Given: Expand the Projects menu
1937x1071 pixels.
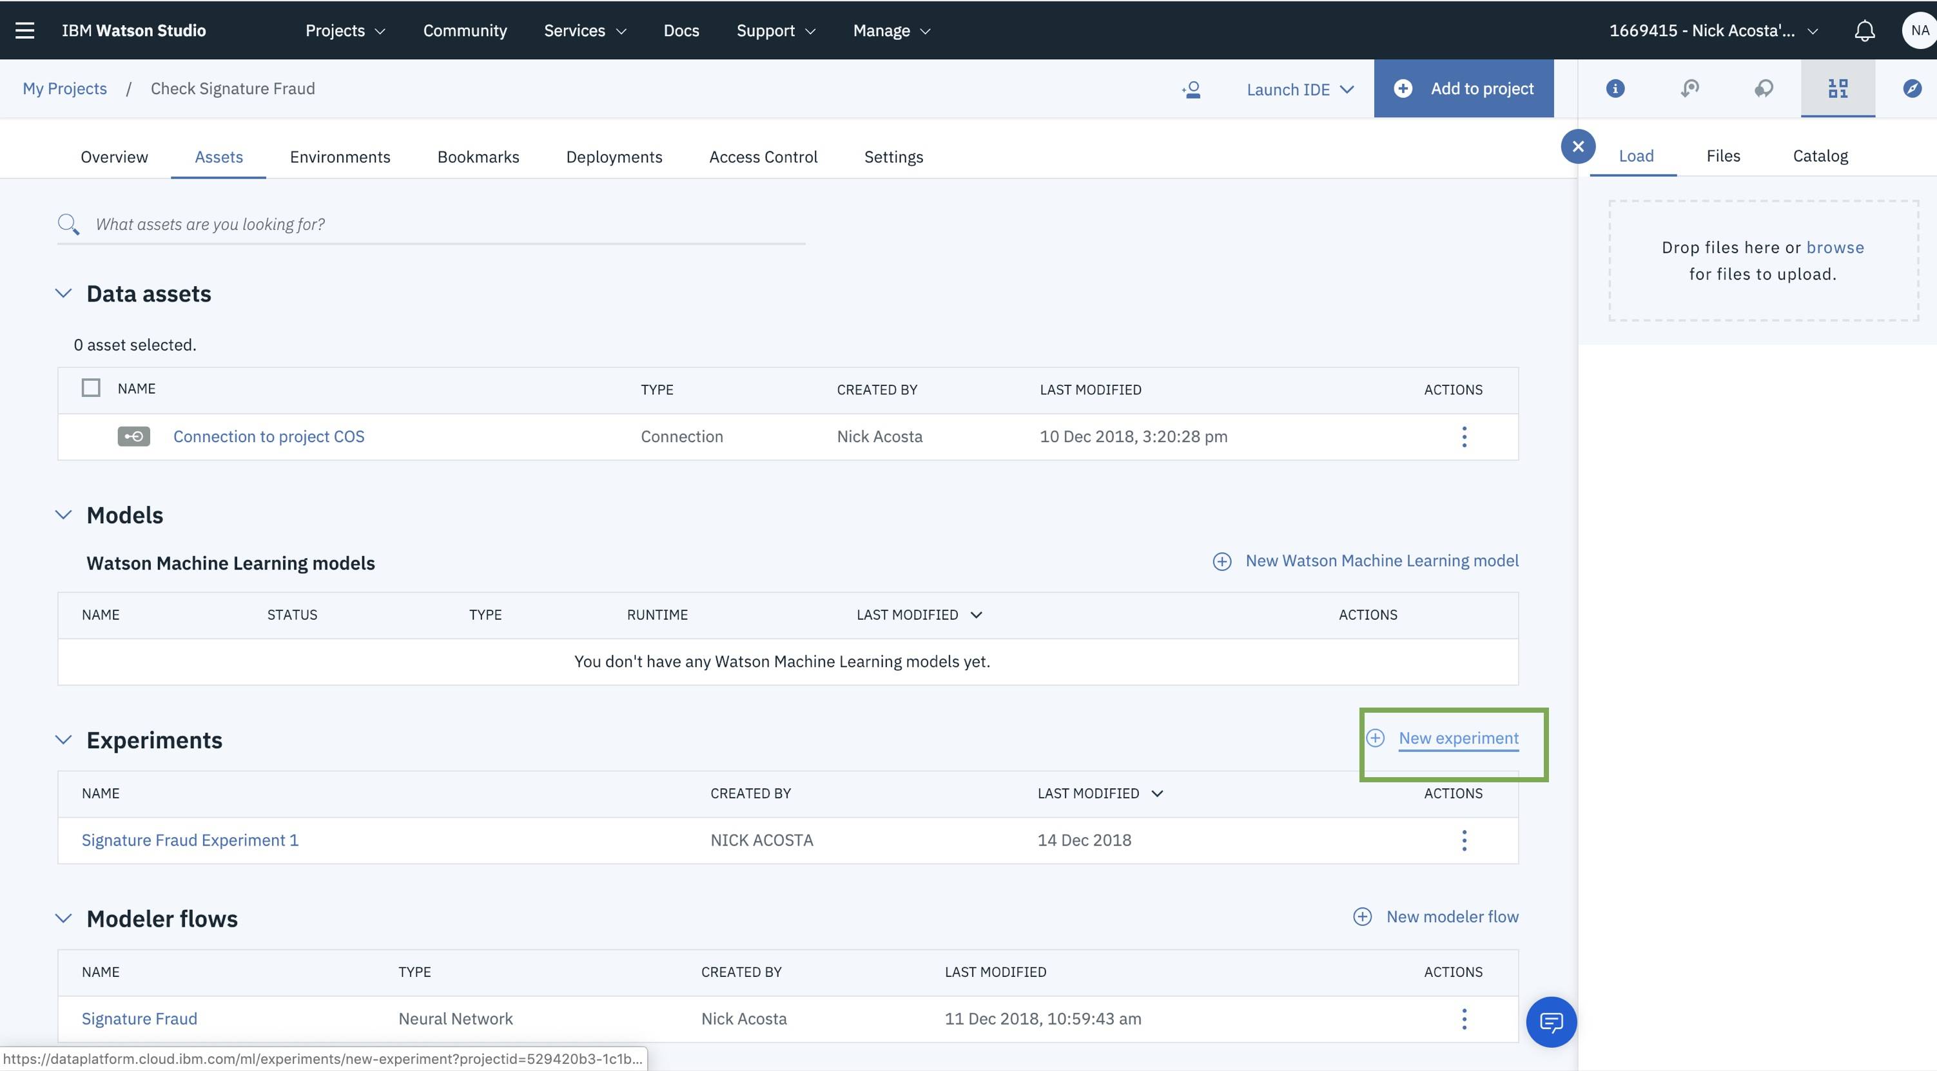Looking at the screenshot, I should (345, 30).
